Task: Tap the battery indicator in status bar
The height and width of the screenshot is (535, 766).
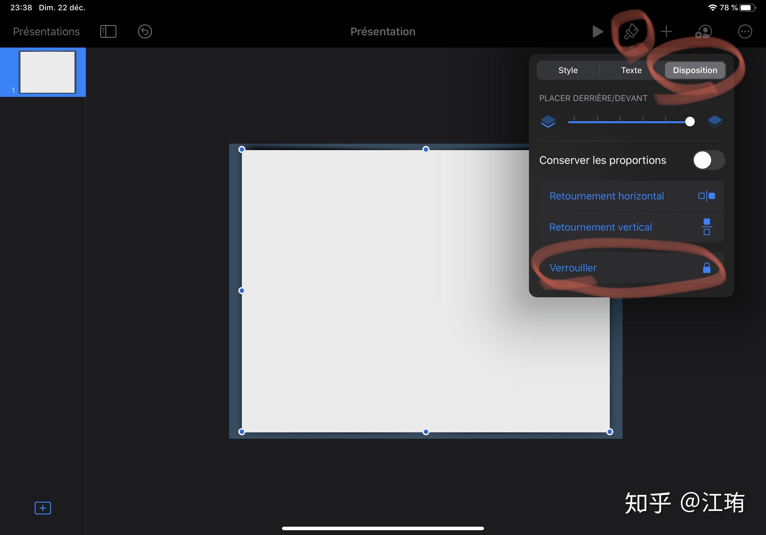Action: point(748,7)
